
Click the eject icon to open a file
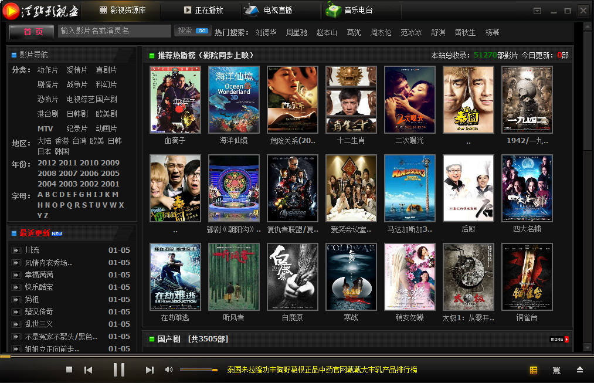(x=579, y=370)
